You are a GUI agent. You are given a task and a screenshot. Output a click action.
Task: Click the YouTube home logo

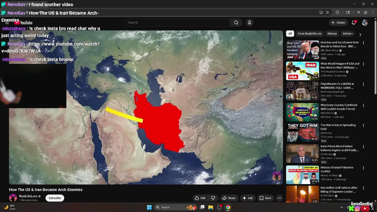coord(23,23)
